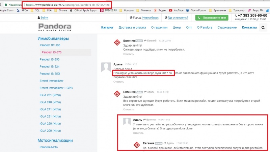Open the Pandora logo homepage

(55, 27)
